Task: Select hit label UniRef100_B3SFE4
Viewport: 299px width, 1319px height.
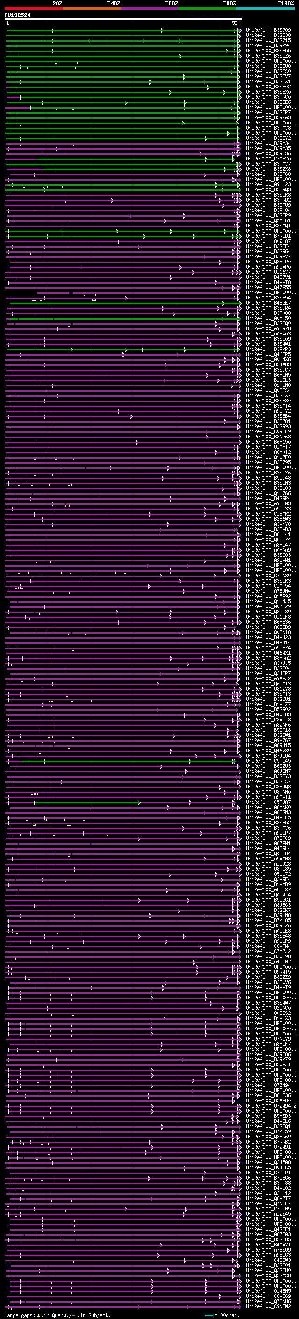Action: click(x=268, y=246)
